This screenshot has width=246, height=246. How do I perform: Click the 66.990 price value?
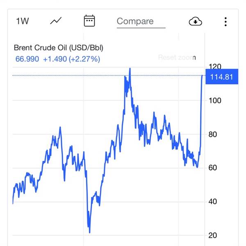point(27,59)
